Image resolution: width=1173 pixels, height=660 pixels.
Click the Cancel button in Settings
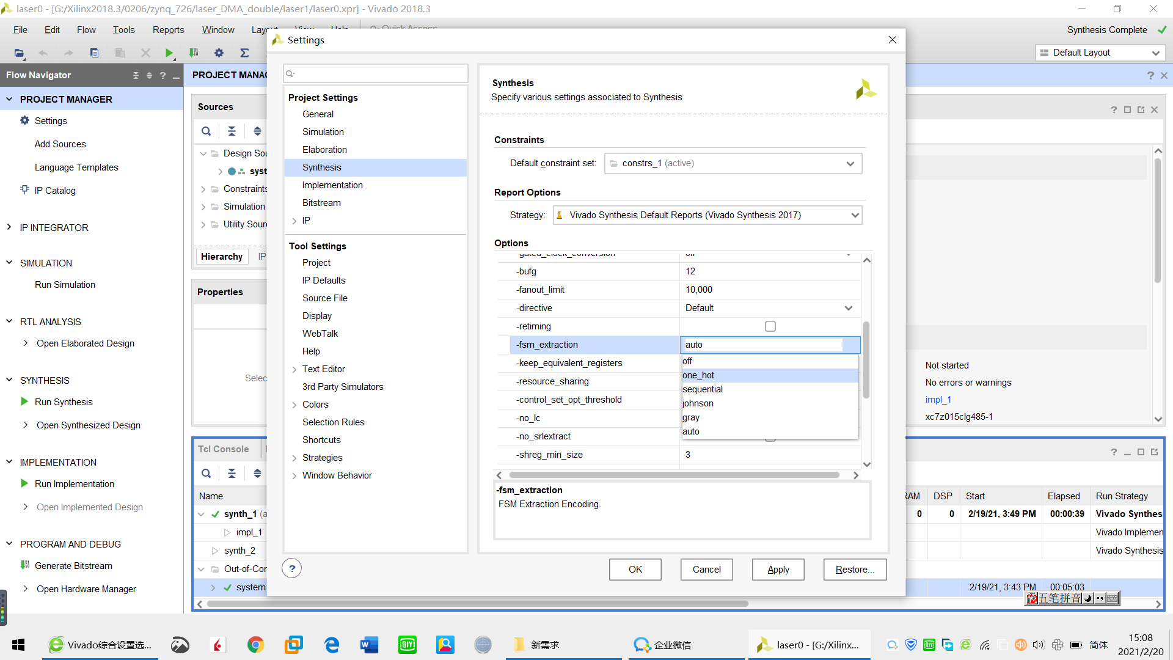pos(707,570)
